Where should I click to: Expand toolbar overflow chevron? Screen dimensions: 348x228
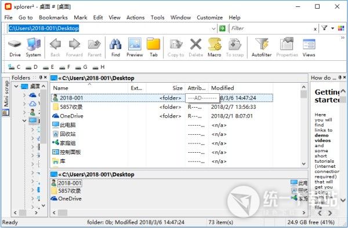[x=342, y=38]
